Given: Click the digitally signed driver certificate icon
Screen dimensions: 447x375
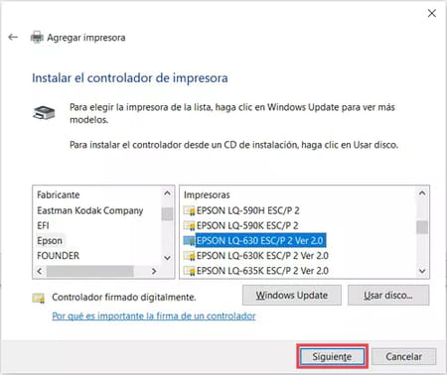Looking at the screenshot, I should point(39,298).
